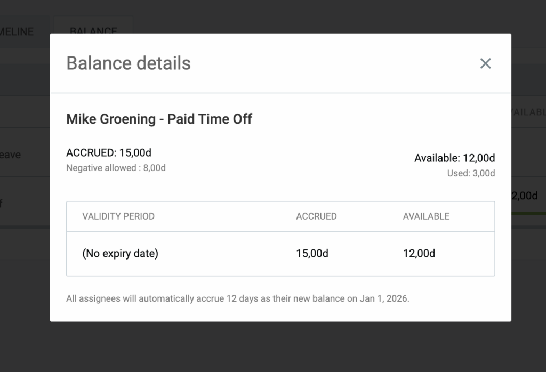The height and width of the screenshot is (372, 546).
Task: Close the Balance details dialog
Action: (x=485, y=63)
